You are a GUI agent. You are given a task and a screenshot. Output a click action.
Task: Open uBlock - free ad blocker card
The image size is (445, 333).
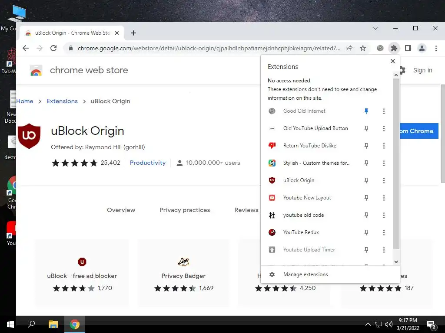click(x=82, y=273)
